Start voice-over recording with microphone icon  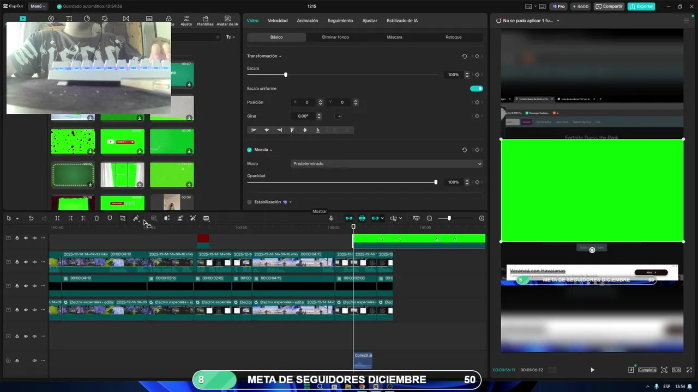click(331, 218)
